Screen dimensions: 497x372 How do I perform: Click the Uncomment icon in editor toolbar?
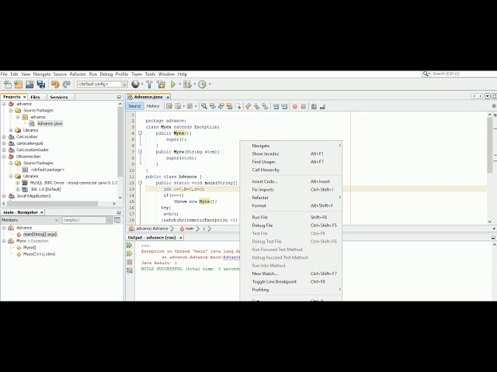(322, 106)
